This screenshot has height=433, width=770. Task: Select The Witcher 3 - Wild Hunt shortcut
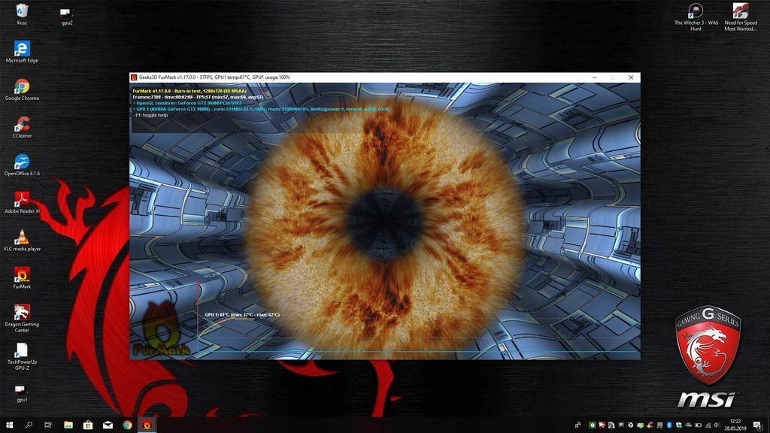point(696,17)
